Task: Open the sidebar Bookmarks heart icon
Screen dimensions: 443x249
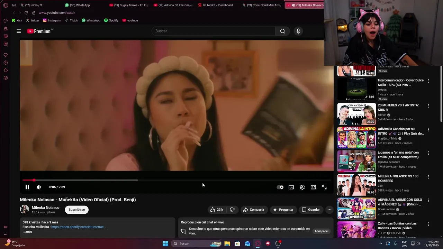Action: (x=6, y=55)
